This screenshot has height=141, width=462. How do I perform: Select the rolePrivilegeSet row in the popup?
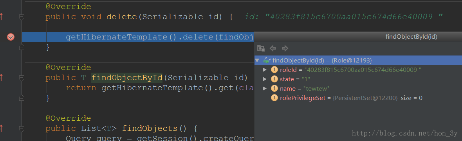click(x=358, y=98)
